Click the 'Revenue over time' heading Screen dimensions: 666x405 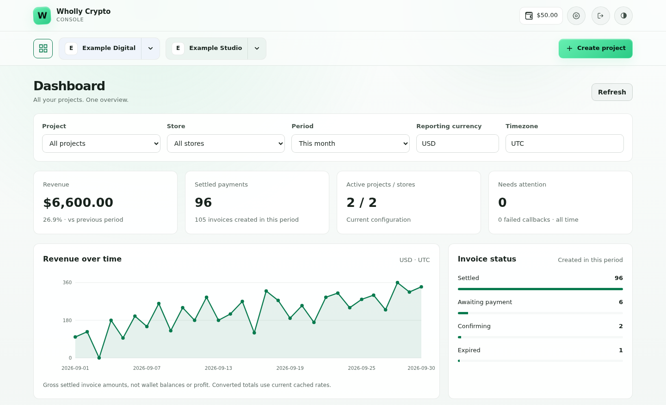tap(82, 259)
